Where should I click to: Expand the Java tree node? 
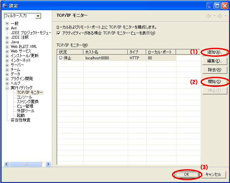click(x=7, y=42)
